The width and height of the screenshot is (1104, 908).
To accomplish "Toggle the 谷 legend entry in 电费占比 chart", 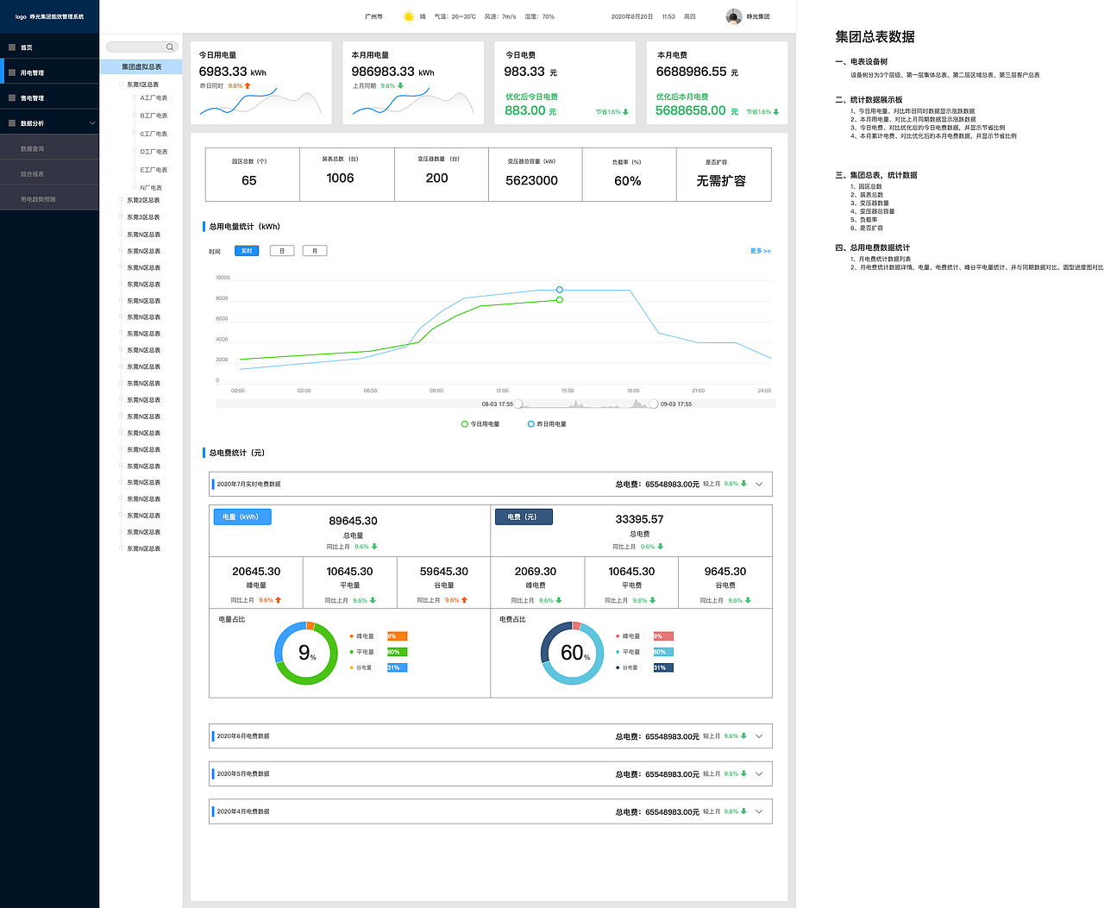I will click(627, 667).
